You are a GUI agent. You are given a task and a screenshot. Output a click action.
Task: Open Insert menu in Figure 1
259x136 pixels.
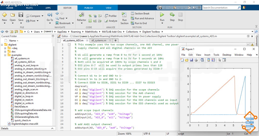[x=207, y=55]
